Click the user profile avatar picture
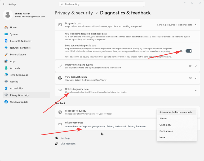Image resolution: width=204 pixels, height=161 pixels. point(8,15)
